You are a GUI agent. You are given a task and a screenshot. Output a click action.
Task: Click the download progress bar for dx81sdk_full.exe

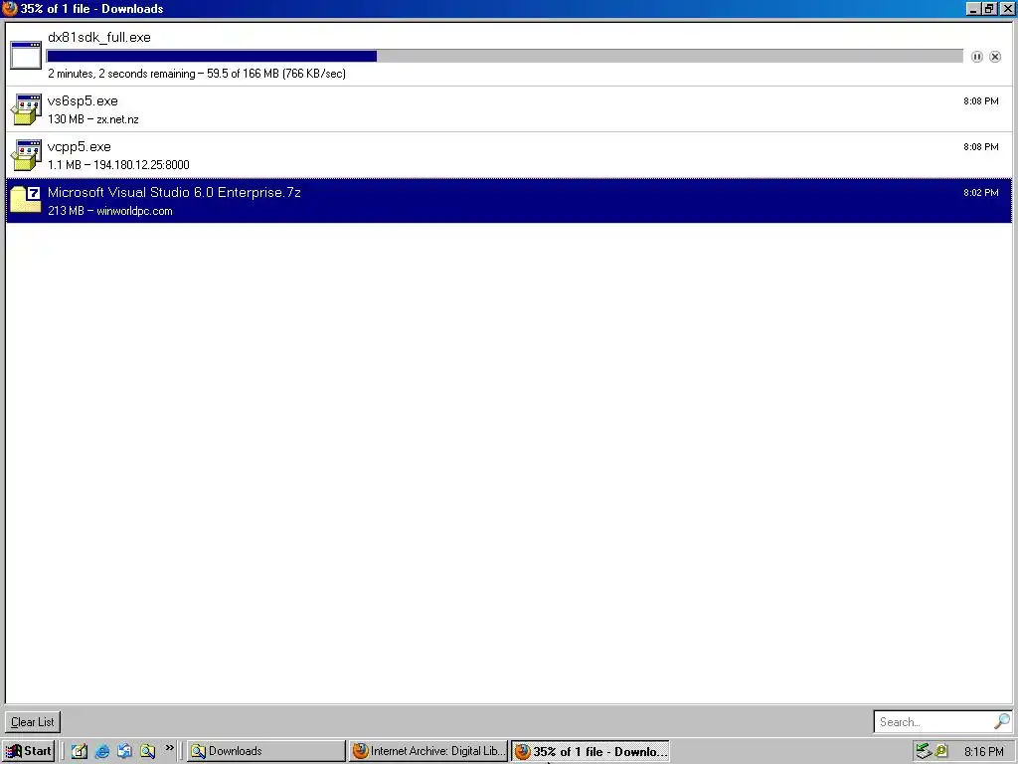click(505, 57)
